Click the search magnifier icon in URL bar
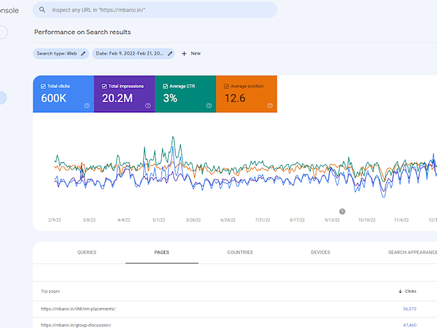This screenshot has width=437, height=328. [x=42, y=10]
